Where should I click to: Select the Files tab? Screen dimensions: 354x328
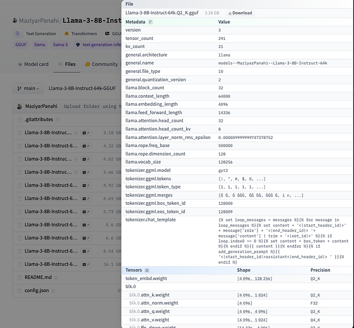click(67, 64)
